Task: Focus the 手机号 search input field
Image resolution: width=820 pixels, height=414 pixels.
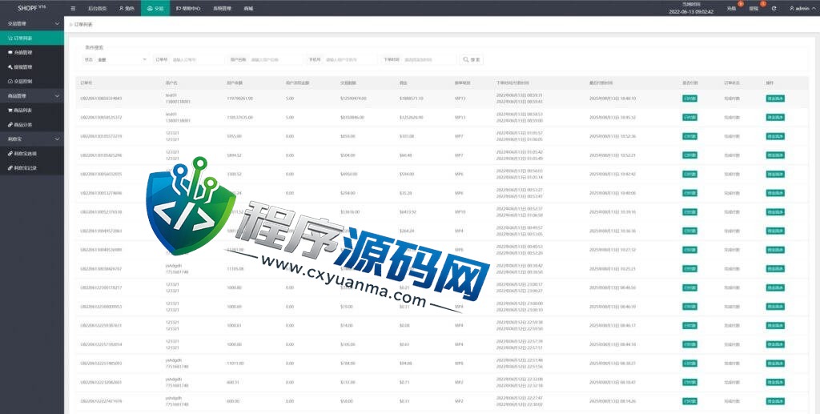Action: pyautogui.click(x=349, y=59)
